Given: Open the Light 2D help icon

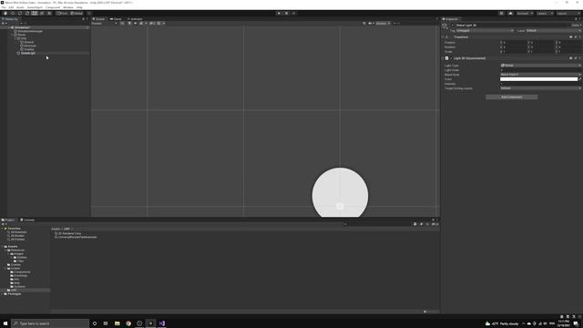Looking at the screenshot, I should pos(571,58).
